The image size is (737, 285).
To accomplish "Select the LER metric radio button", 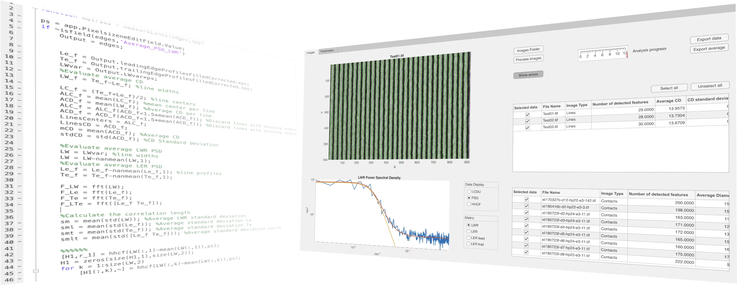I will [469, 231].
